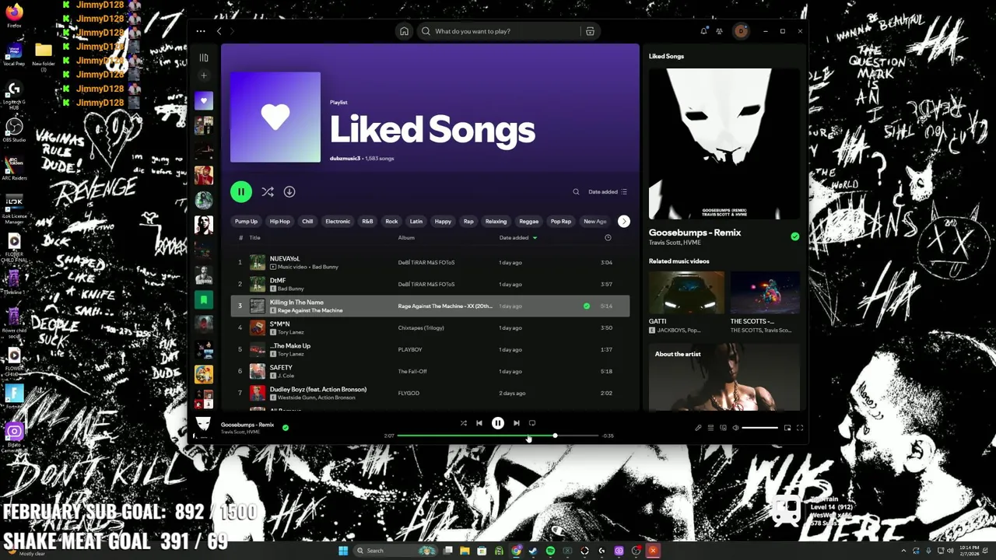The width and height of the screenshot is (996, 560).
Task: Toggle repeat in the playback controls
Action: click(x=532, y=423)
